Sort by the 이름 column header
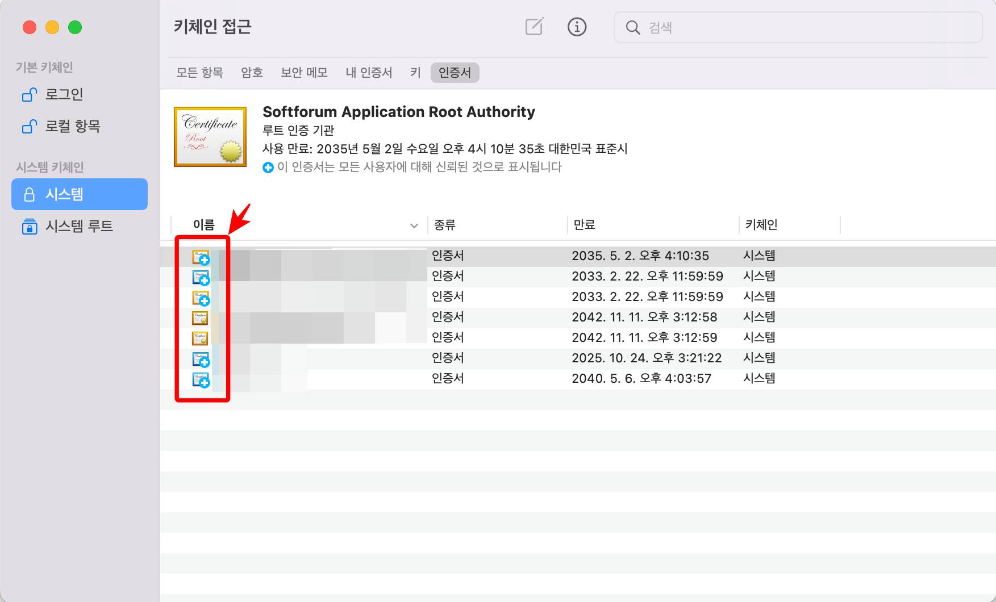This screenshot has width=996, height=602. click(x=204, y=225)
